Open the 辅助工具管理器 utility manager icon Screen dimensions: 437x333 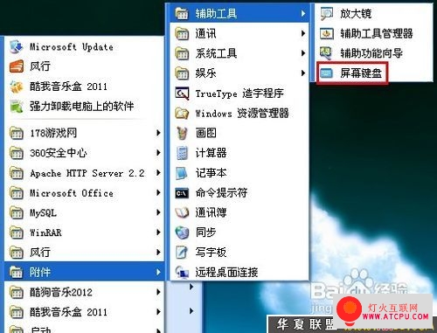point(327,33)
